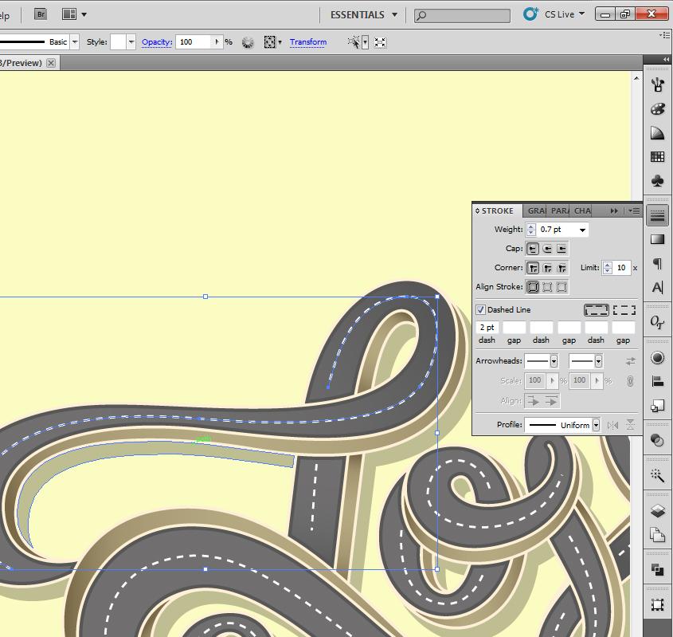Uncheck the Dashed Line checkbox
This screenshot has height=637, width=673.
pyautogui.click(x=480, y=309)
